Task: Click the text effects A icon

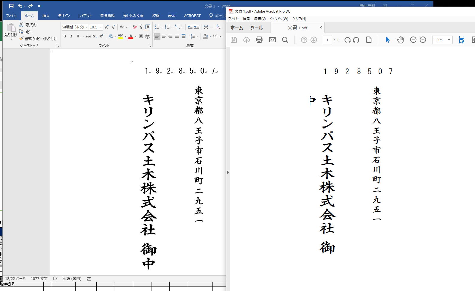Action: 111,36
